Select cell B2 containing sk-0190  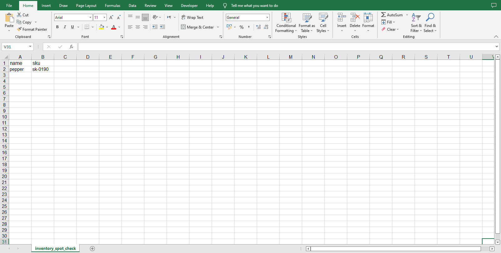[x=43, y=69]
